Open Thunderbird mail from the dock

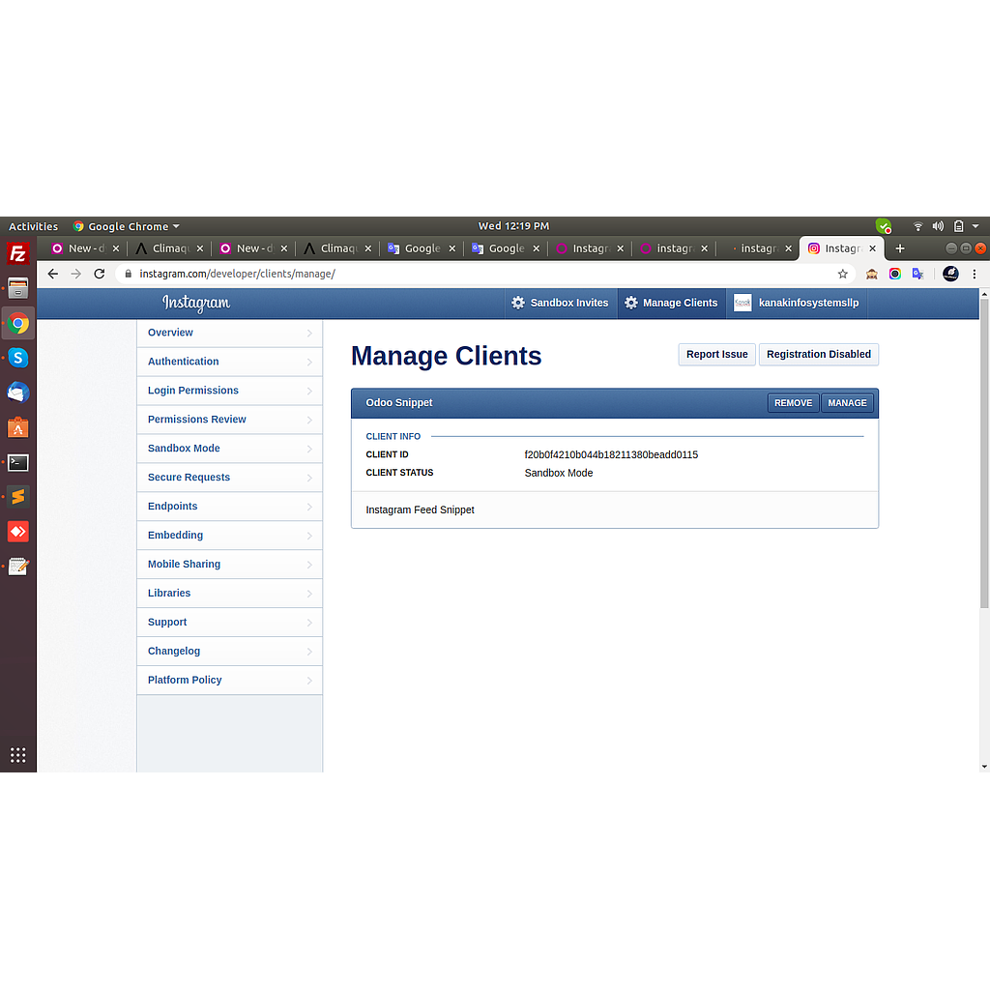point(17,393)
